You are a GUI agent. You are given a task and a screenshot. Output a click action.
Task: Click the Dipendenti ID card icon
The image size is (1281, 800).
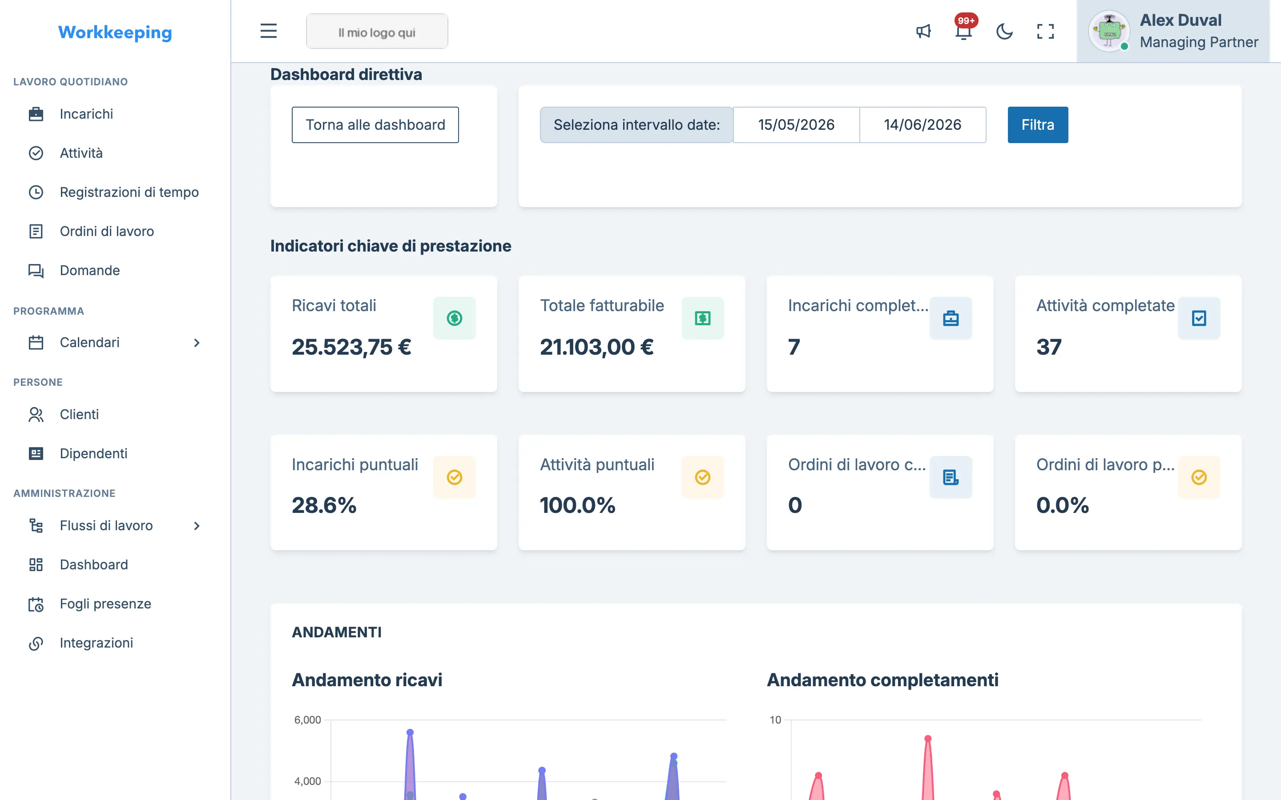(36, 453)
